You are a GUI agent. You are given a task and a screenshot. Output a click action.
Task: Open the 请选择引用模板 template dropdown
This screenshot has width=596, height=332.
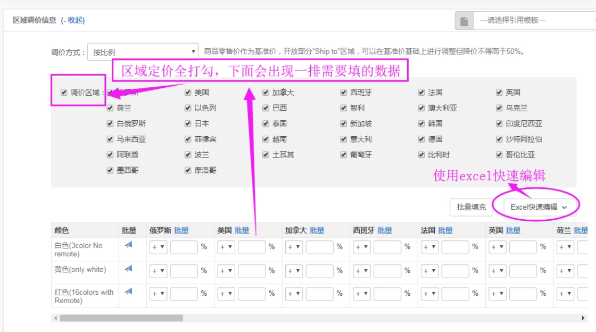click(534, 21)
